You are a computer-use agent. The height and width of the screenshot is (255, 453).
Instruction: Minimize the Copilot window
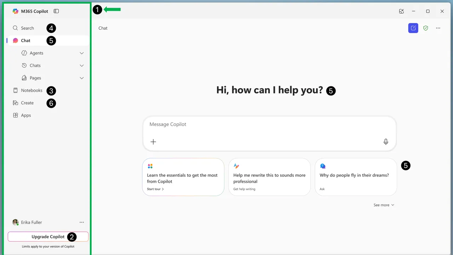tap(413, 11)
